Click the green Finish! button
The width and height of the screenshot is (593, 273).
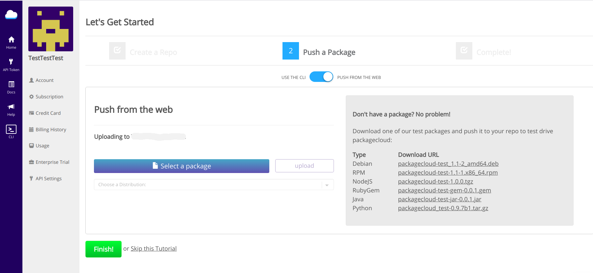coord(104,249)
